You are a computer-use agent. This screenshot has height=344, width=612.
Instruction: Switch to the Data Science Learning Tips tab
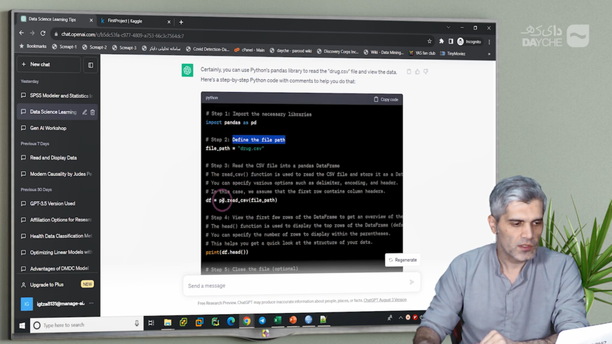[x=53, y=19]
